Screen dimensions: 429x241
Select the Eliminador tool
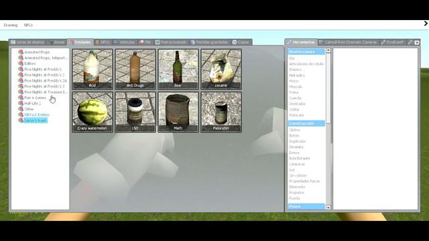click(297, 187)
